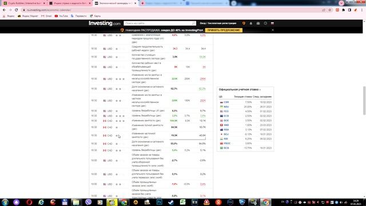The height and width of the screenshot is (206, 366).
Task: Close the New Year sale banner
Action: coord(273,30)
